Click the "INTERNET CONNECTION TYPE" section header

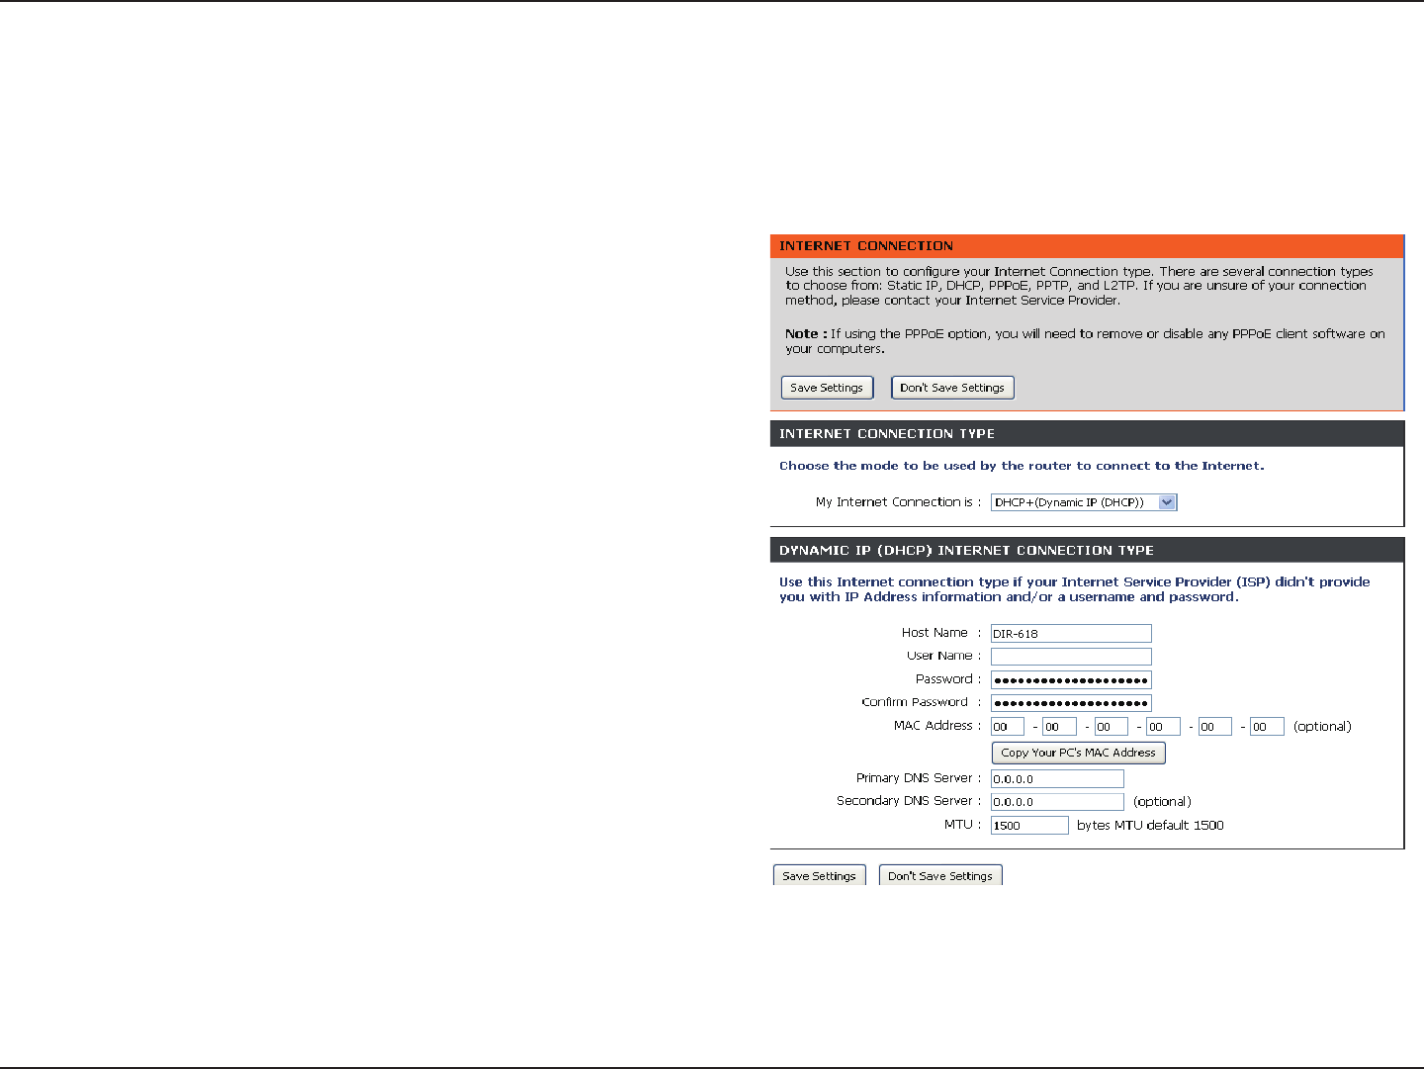[x=1087, y=433]
